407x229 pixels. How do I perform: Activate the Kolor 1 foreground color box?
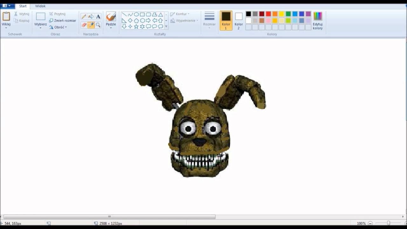pyautogui.click(x=226, y=21)
